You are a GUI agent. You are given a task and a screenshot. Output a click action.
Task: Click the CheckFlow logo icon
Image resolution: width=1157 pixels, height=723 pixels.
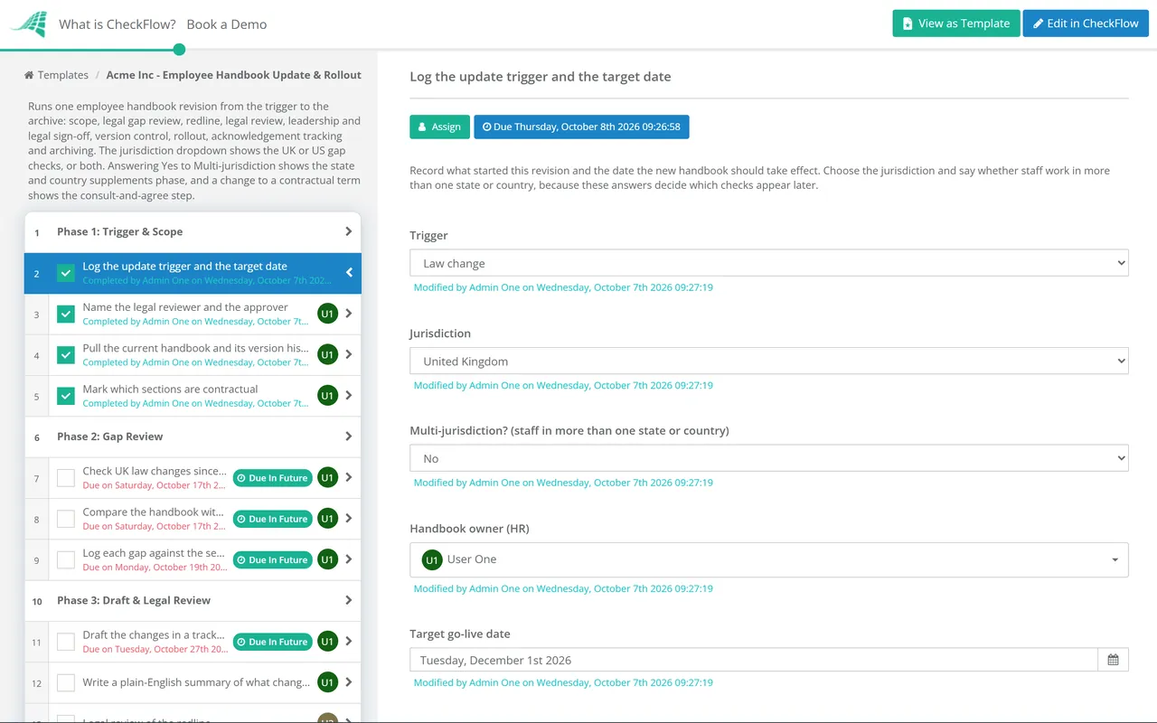click(30, 24)
